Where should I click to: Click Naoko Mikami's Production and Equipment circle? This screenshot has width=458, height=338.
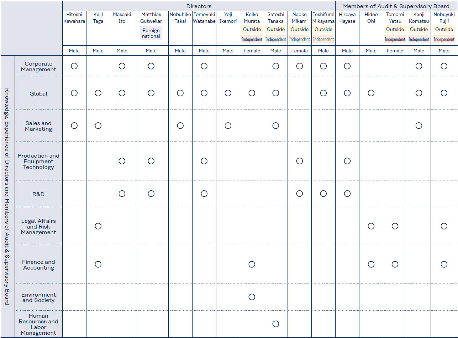(x=300, y=161)
